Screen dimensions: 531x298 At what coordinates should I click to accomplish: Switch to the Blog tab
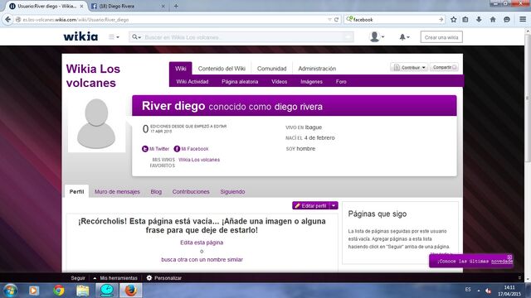pyautogui.click(x=156, y=191)
